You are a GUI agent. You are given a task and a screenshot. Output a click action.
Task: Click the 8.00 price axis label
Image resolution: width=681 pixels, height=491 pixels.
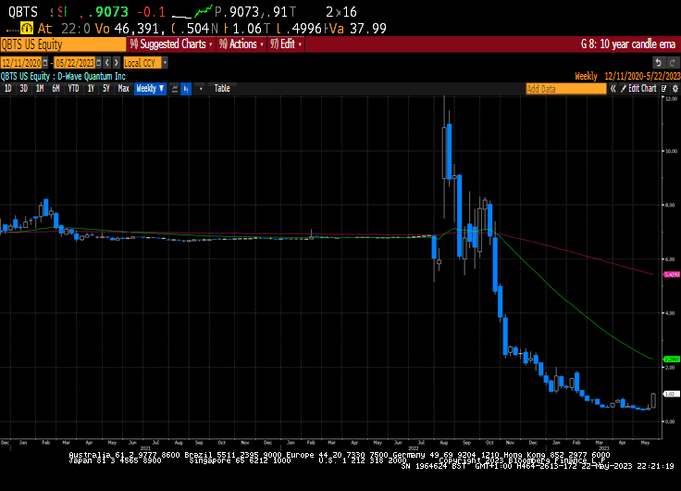click(x=670, y=206)
